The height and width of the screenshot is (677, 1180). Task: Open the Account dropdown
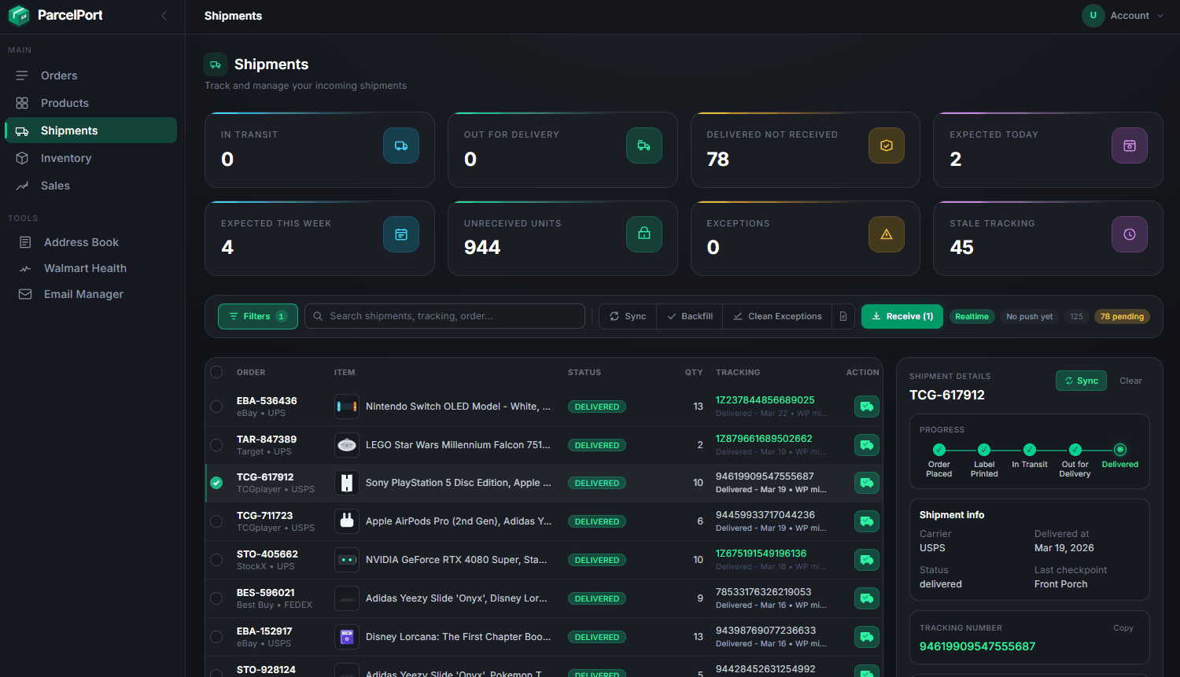coord(1124,15)
